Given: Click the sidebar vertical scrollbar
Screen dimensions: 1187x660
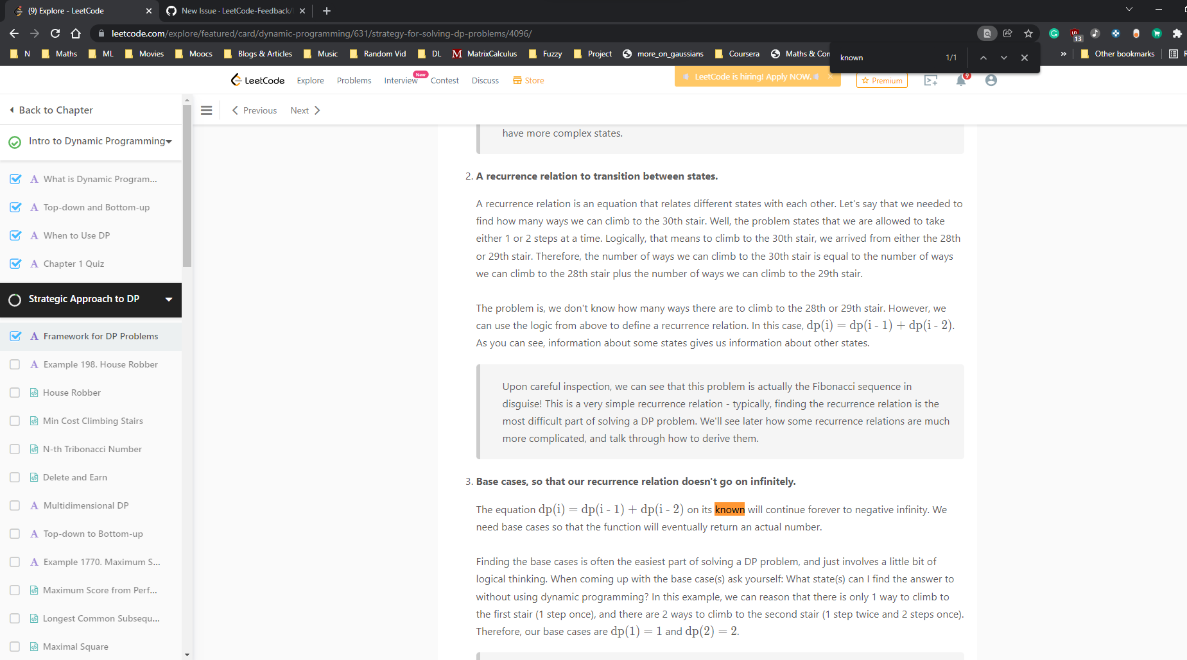Looking at the screenshot, I should [x=187, y=186].
